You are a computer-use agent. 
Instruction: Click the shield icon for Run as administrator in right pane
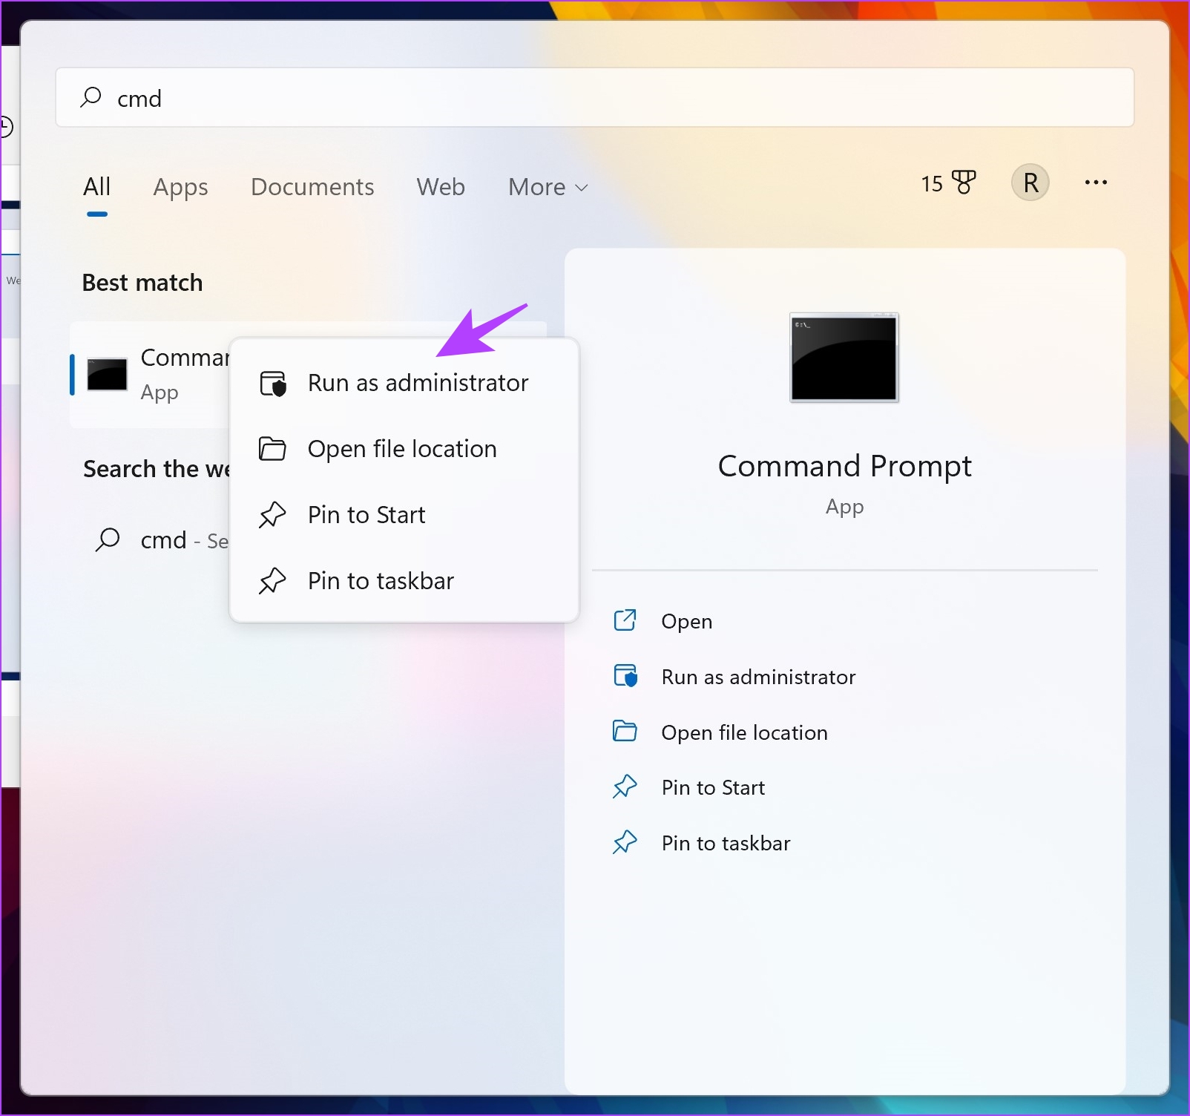625,676
